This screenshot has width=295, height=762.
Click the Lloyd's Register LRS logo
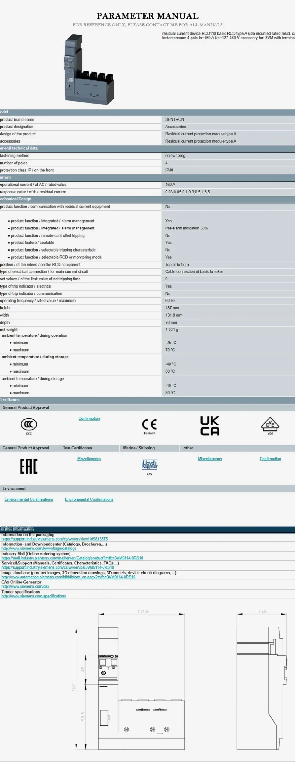coord(149,467)
